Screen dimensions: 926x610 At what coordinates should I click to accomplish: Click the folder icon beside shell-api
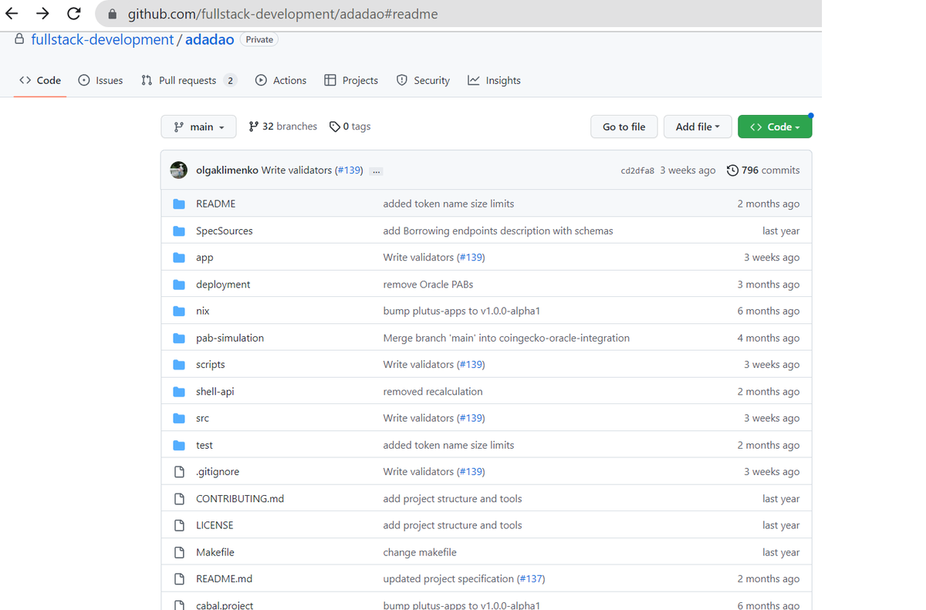179,392
